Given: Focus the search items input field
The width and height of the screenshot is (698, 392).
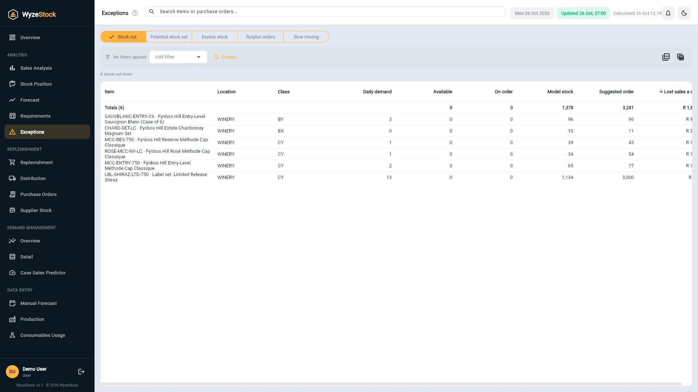Looking at the screenshot, I should coord(325,12).
